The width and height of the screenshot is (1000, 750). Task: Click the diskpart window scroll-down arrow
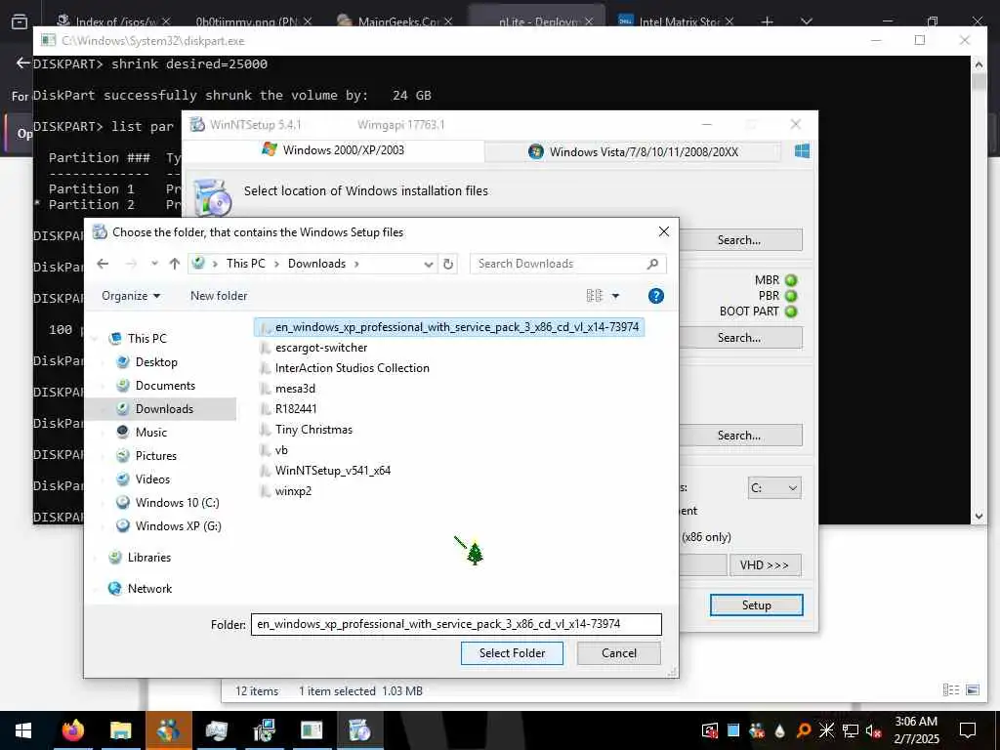pos(979,516)
